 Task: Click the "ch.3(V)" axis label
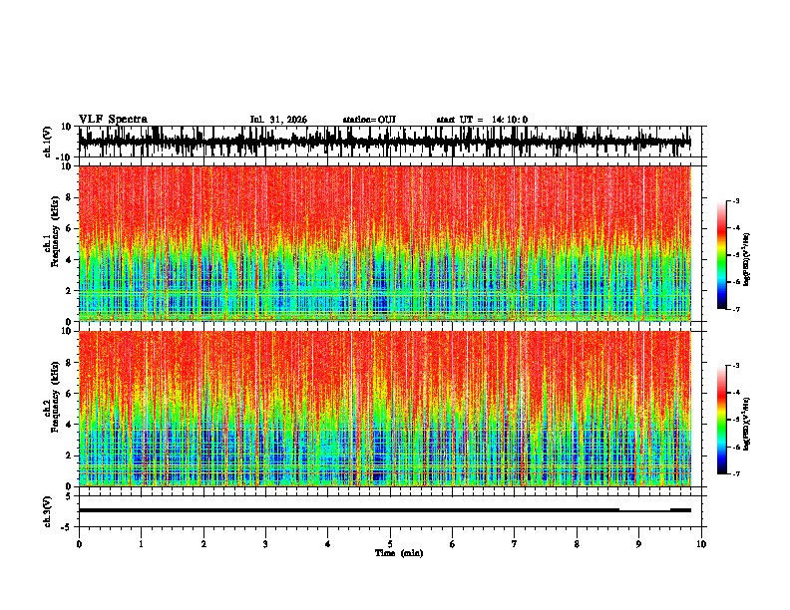point(48,511)
